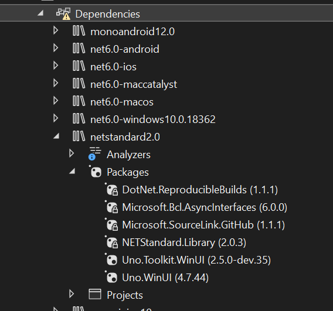Image resolution: width=333 pixels, height=311 pixels.
Task: Expand the Projects node
Action: pos(72,294)
